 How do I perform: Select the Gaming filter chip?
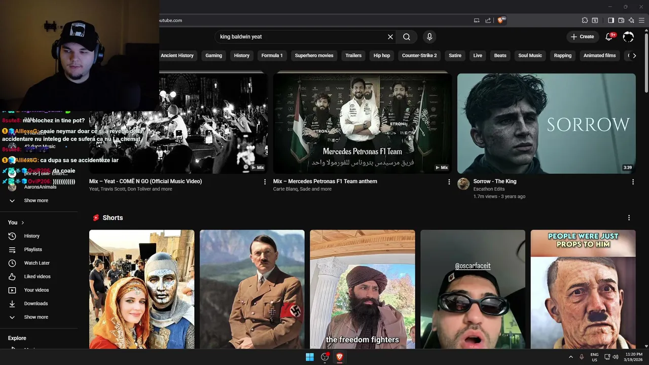click(213, 56)
